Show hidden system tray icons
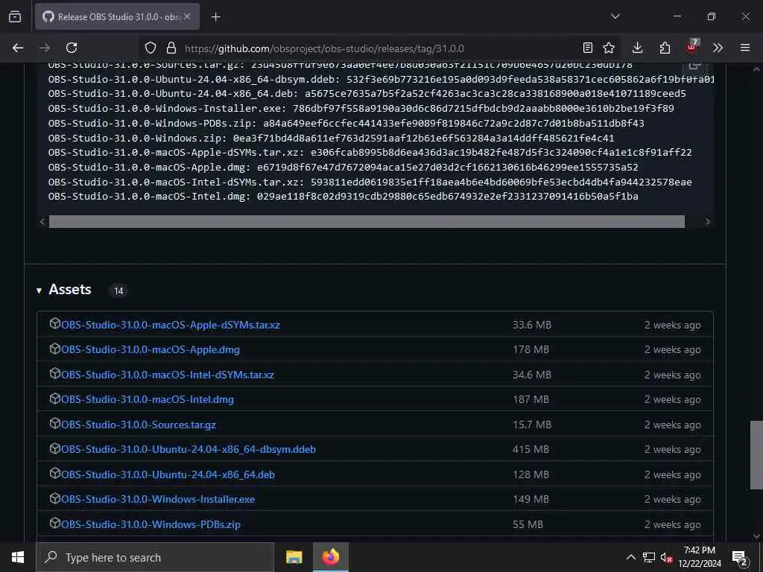The width and height of the screenshot is (763, 572). click(x=630, y=557)
